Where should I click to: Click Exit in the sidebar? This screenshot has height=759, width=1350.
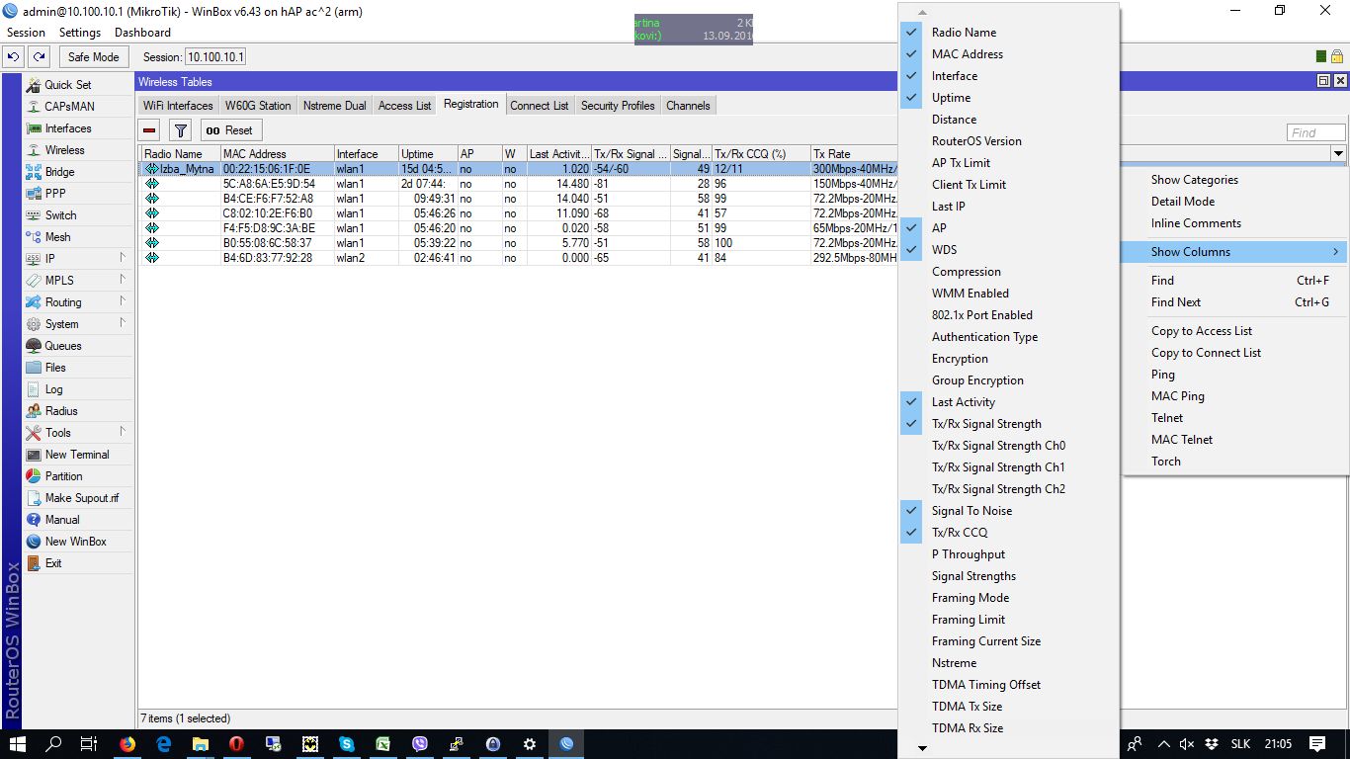point(78,563)
